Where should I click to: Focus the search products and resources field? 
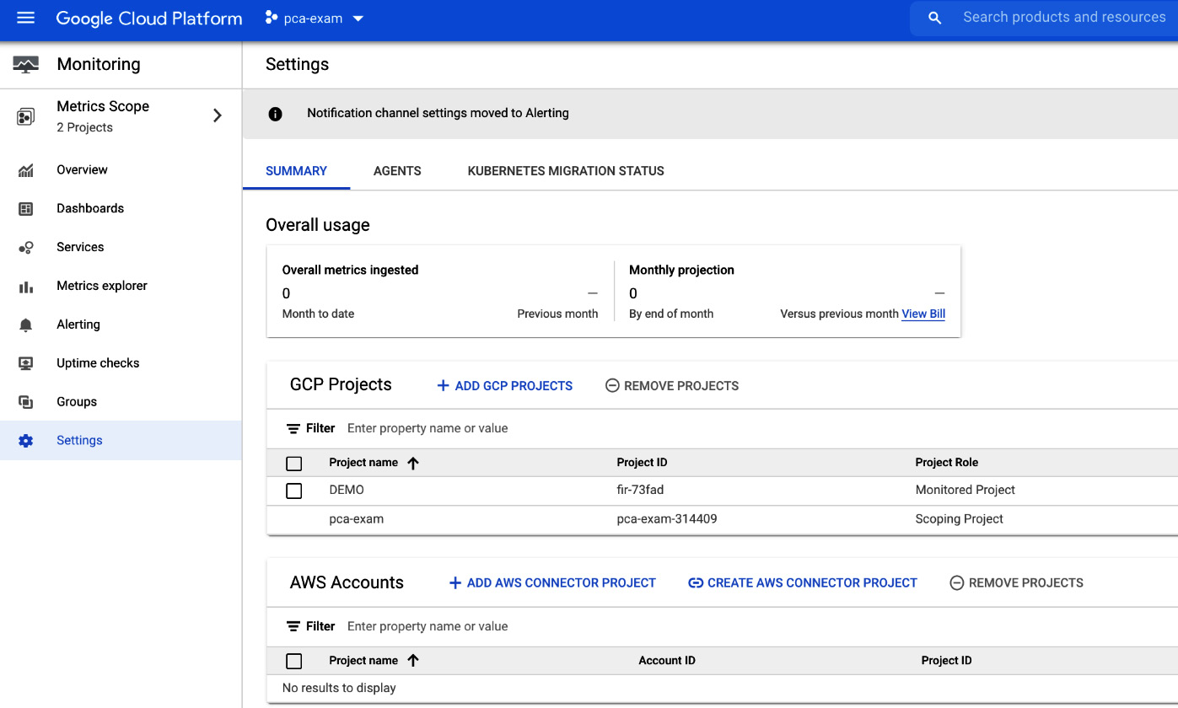tap(1064, 18)
